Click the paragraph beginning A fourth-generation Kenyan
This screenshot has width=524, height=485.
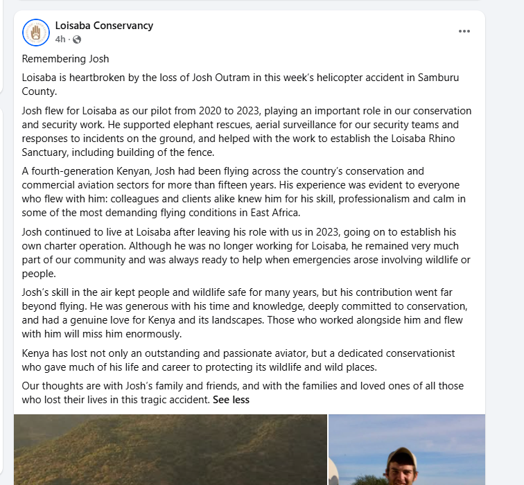243,192
